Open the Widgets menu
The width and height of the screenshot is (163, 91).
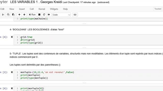tap(54, 9)
